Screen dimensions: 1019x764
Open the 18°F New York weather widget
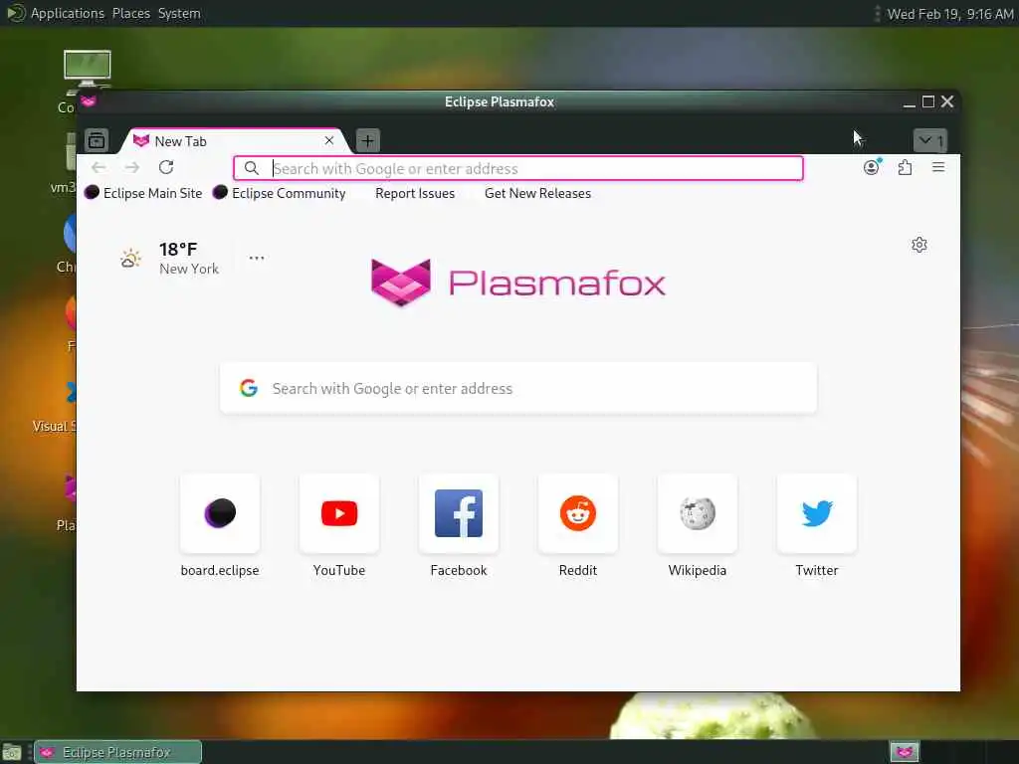click(x=170, y=259)
